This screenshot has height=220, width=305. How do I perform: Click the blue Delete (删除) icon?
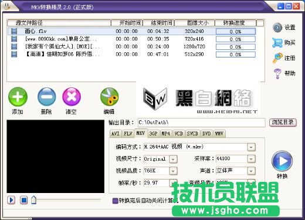(x=46, y=97)
